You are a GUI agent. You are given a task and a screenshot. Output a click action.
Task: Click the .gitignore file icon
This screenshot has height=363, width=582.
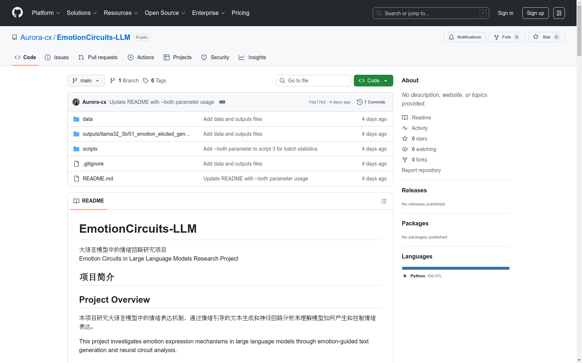[76, 164]
